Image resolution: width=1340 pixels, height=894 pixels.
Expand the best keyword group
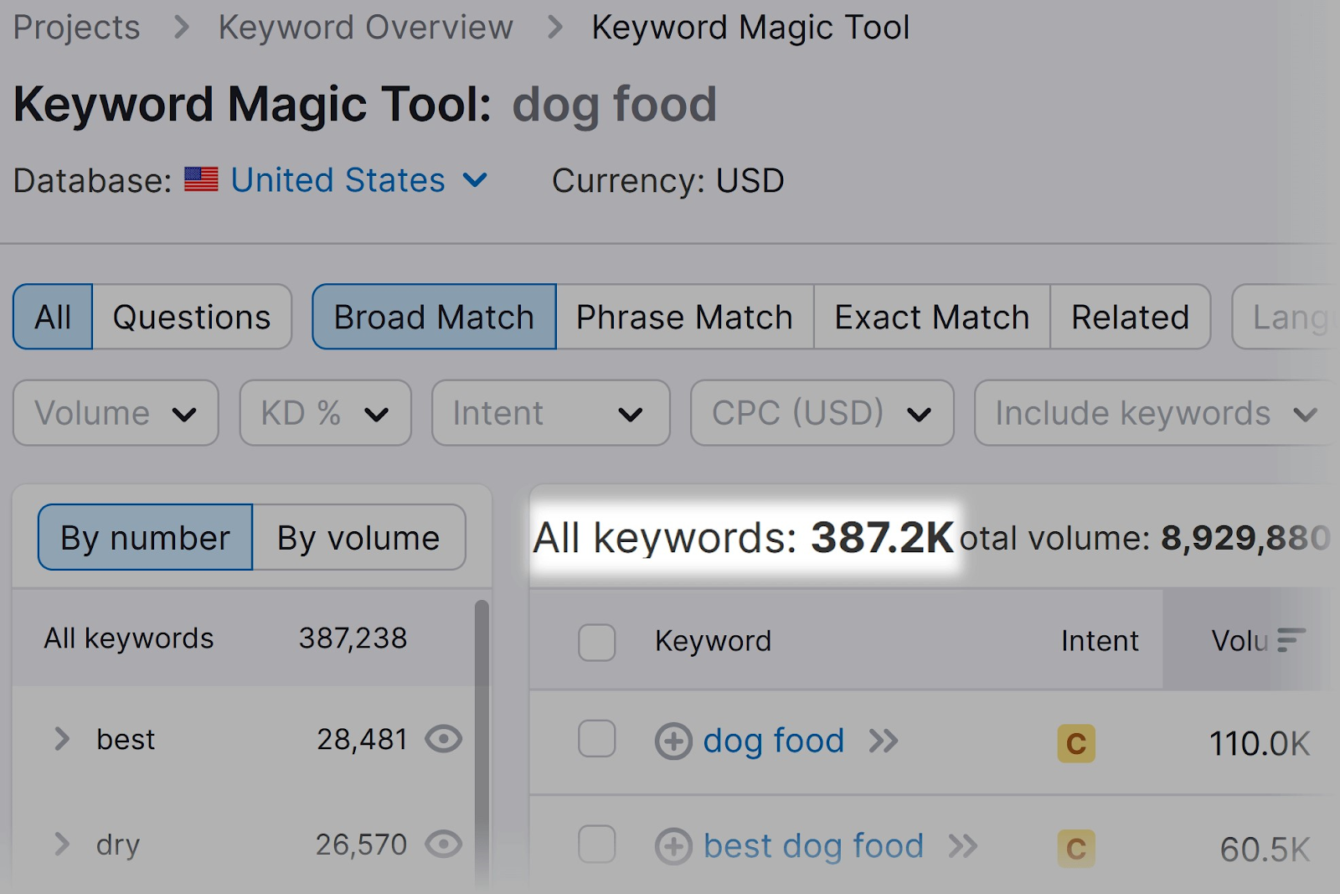[x=61, y=739]
